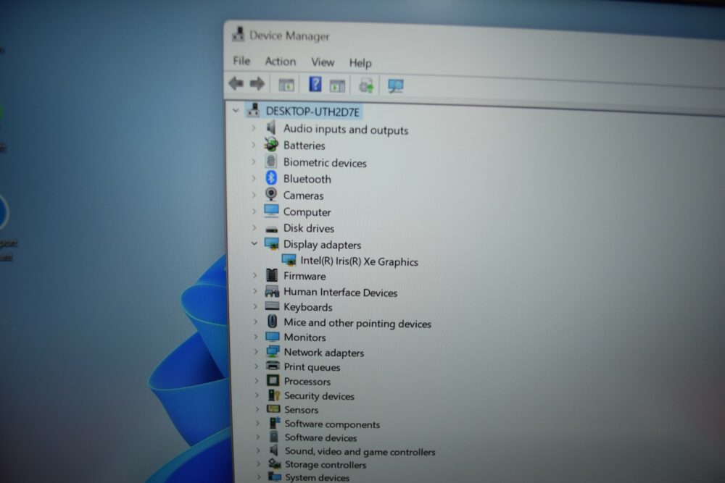Click the Computer monitor icon
Viewport: 725px width, 483px height.
(271, 211)
